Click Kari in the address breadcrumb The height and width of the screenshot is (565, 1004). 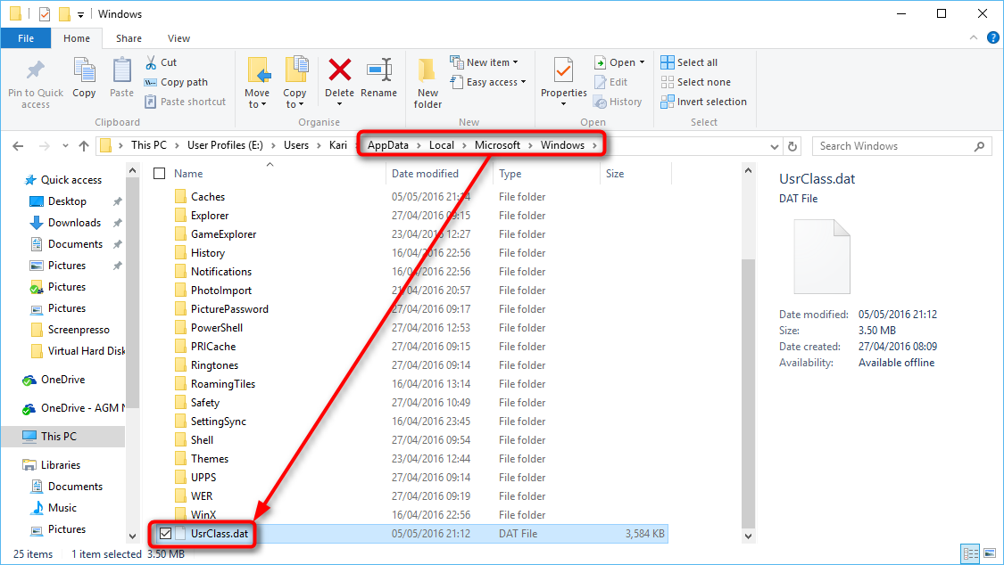(x=338, y=145)
